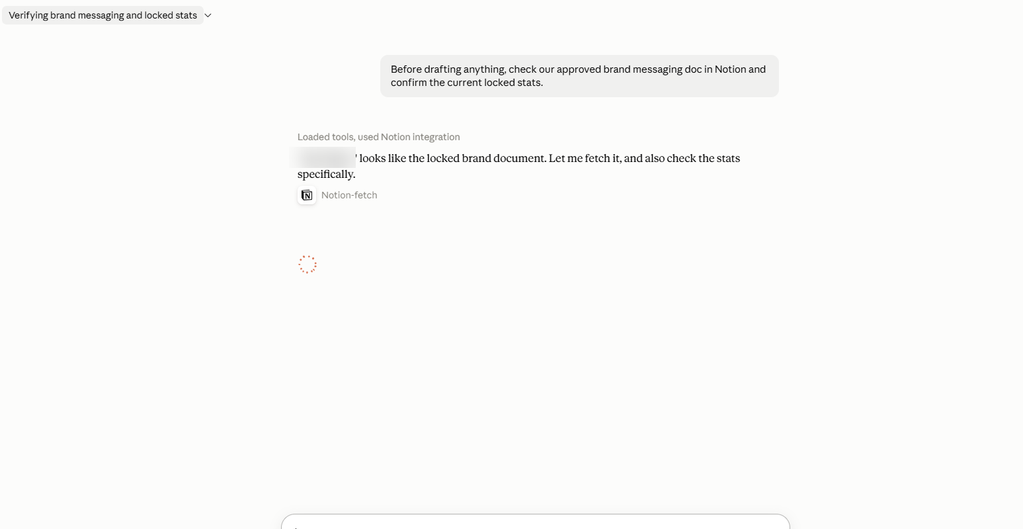Open the Notion-fetch tool call label
1023x529 pixels.
point(349,195)
